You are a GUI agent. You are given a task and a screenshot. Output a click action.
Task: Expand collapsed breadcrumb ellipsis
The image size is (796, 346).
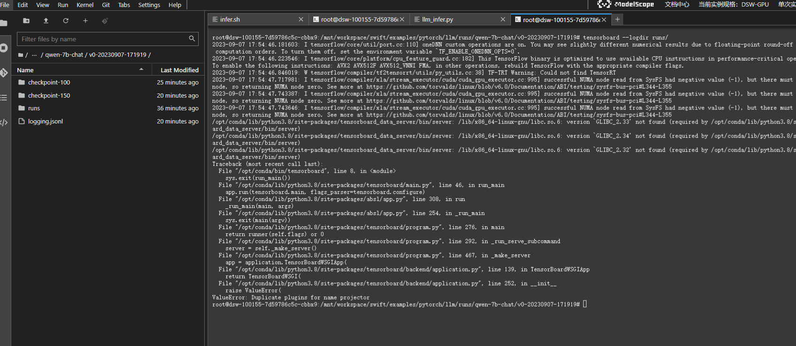click(x=34, y=55)
